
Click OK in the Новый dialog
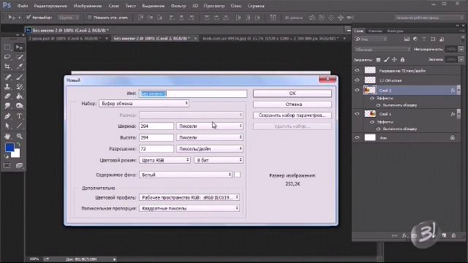tap(292, 94)
